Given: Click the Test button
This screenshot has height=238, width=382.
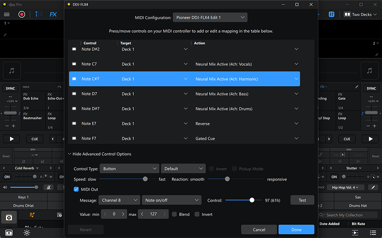Looking at the screenshot, I should point(302,200).
